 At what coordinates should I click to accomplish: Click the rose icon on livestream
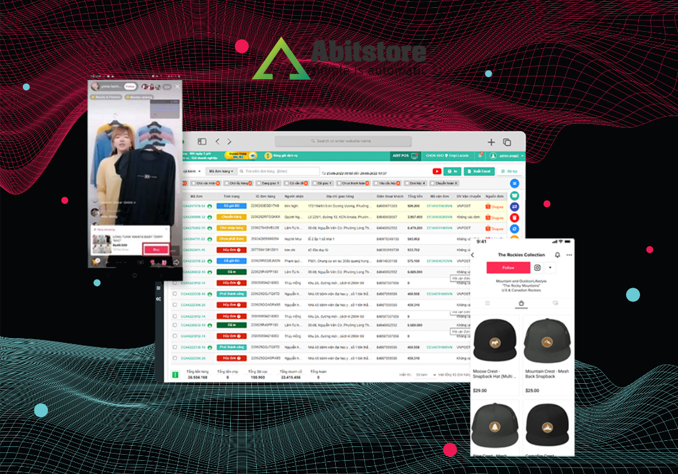[152, 262]
